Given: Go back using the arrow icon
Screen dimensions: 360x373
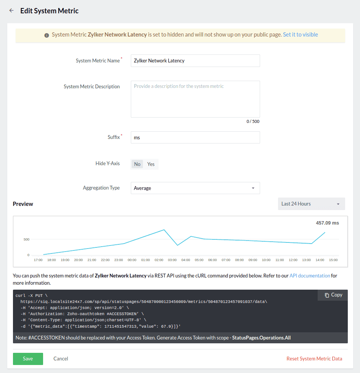Looking at the screenshot, I should [x=11, y=11].
